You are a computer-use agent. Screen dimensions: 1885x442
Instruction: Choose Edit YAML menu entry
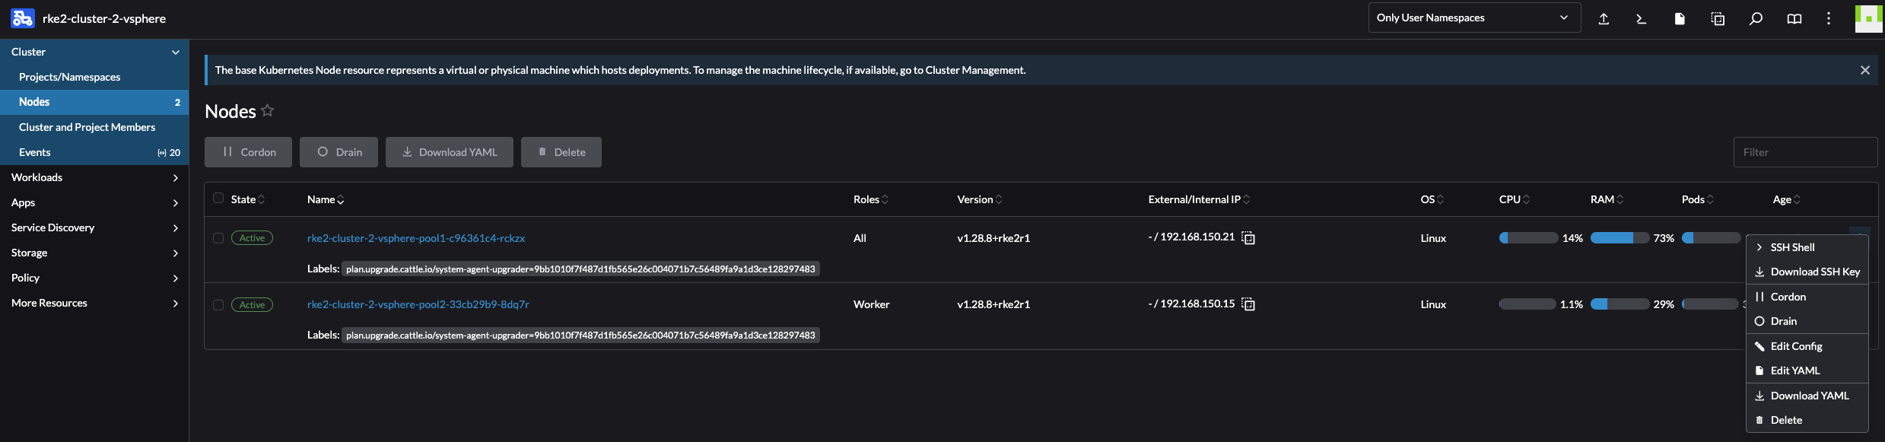pyautogui.click(x=1807, y=370)
